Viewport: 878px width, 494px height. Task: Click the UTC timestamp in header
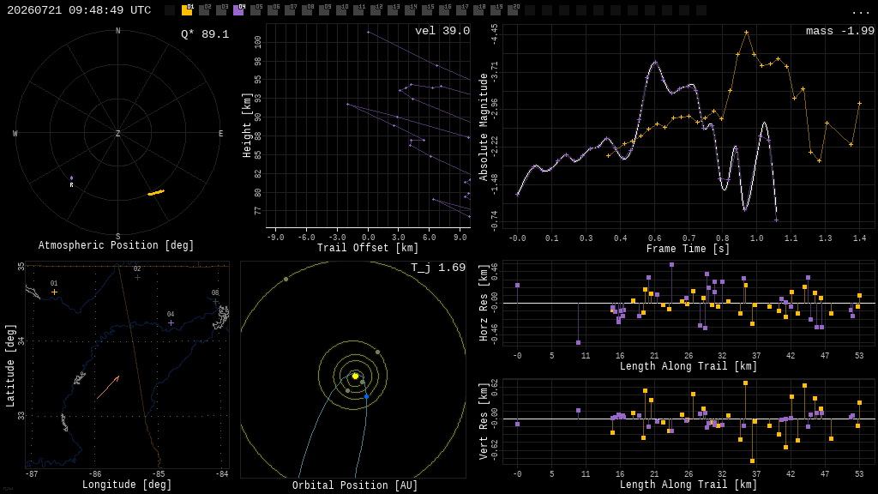pyautogui.click(x=79, y=10)
